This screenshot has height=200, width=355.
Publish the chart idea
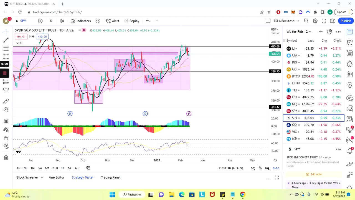[346, 21]
